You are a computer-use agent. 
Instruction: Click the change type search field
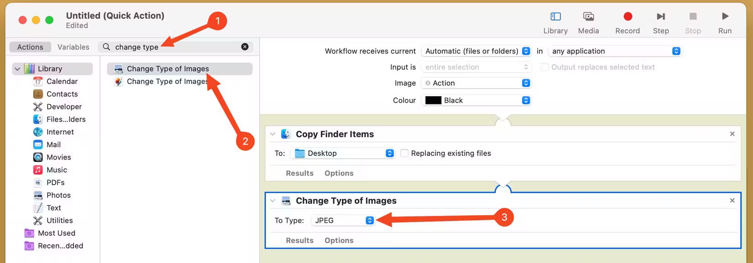pos(173,47)
